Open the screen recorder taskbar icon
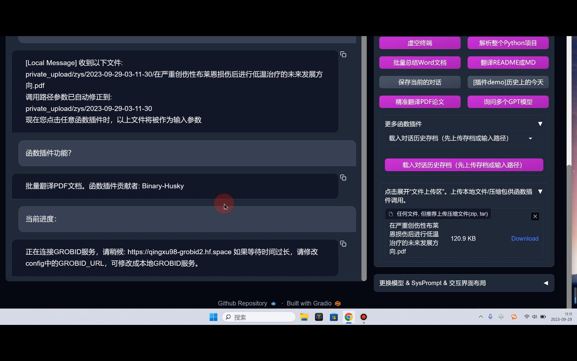Image resolution: width=577 pixels, height=361 pixels. 364,317
